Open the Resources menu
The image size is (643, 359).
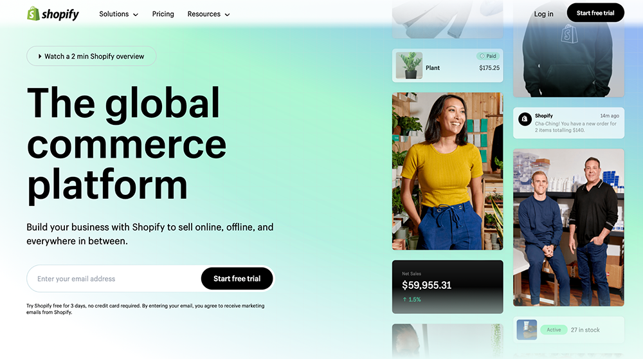pos(208,14)
